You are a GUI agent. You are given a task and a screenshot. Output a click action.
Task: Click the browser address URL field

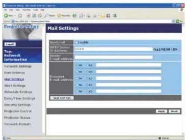(92, 21)
